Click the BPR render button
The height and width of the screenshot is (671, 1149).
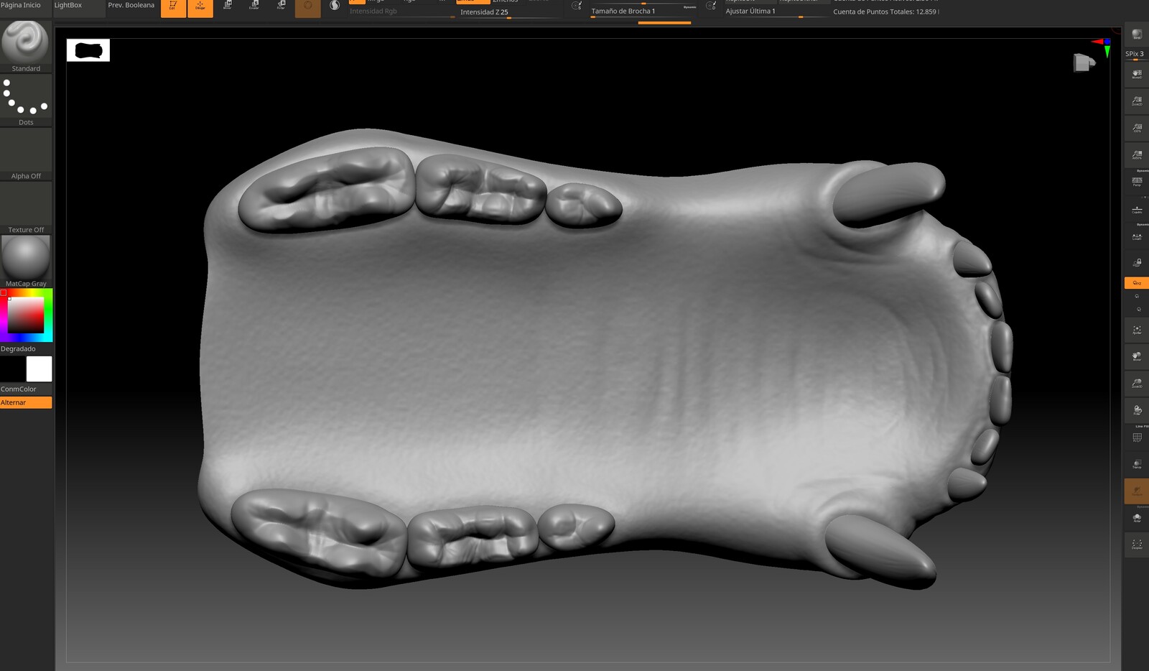1137,35
